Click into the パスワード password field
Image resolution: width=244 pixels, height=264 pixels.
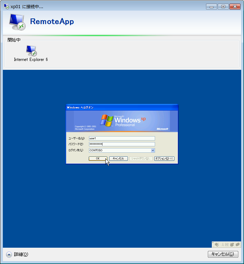coord(122,144)
